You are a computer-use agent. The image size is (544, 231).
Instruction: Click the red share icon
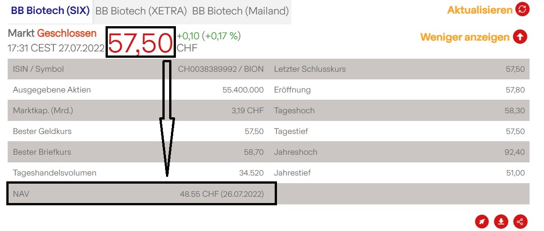tap(520, 221)
